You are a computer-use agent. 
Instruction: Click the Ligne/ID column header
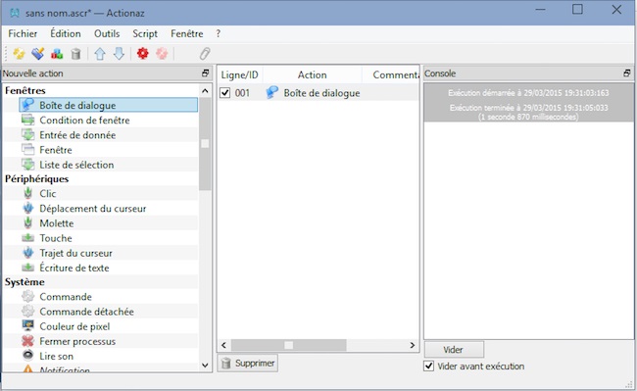pos(240,74)
